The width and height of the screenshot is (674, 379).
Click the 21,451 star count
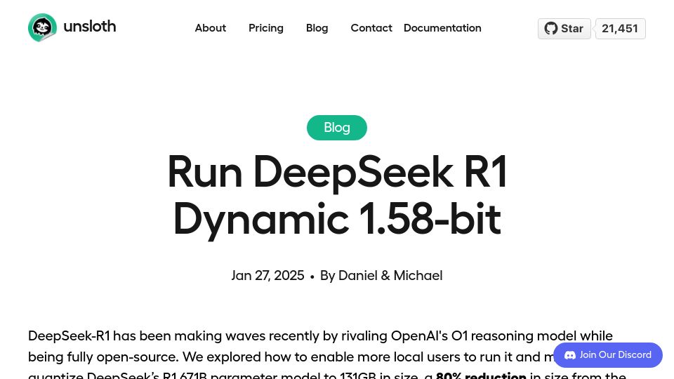[620, 29]
